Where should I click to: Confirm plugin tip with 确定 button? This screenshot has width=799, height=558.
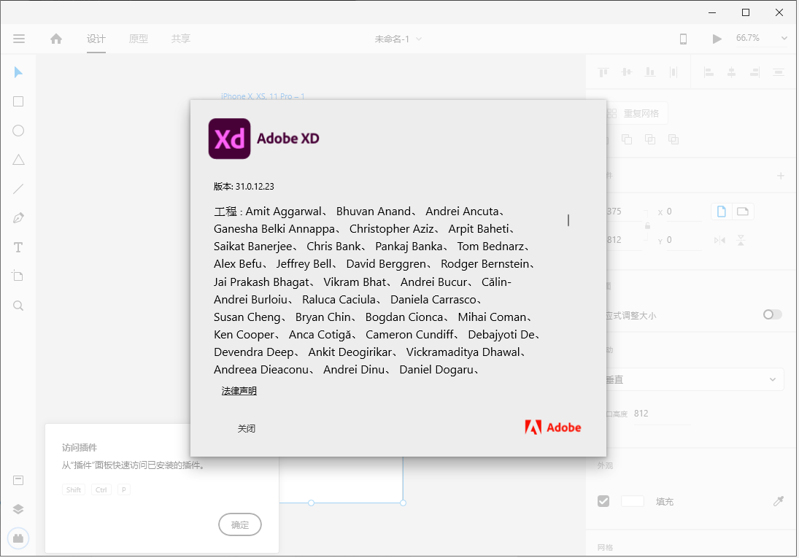pyautogui.click(x=240, y=525)
